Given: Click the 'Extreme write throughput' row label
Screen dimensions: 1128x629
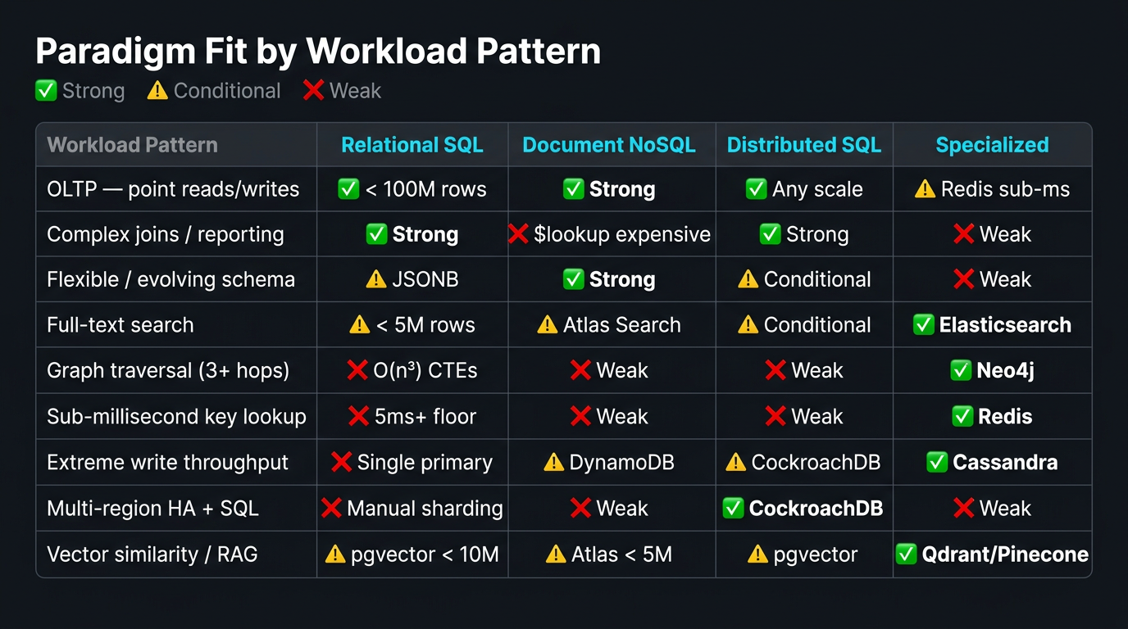Looking at the screenshot, I should [167, 462].
